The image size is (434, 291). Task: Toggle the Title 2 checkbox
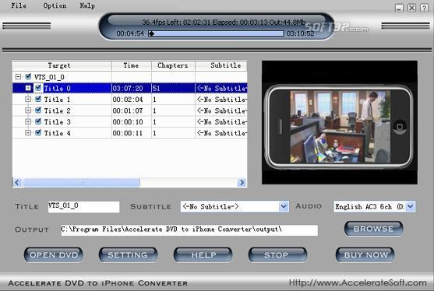click(x=38, y=110)
